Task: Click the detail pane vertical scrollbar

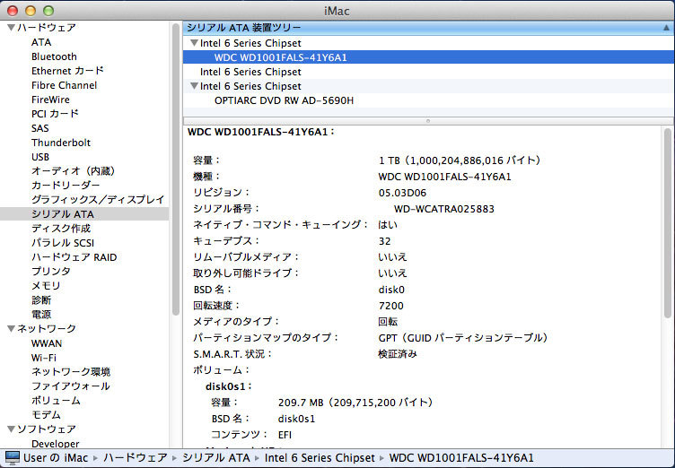Action: 668,223
